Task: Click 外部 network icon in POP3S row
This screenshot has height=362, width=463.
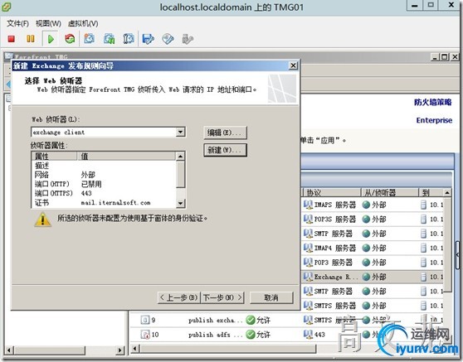Action: (366, 219)
